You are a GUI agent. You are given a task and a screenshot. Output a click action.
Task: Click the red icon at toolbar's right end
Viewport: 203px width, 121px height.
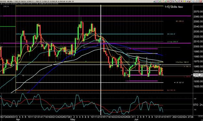(x=201, y=1)
